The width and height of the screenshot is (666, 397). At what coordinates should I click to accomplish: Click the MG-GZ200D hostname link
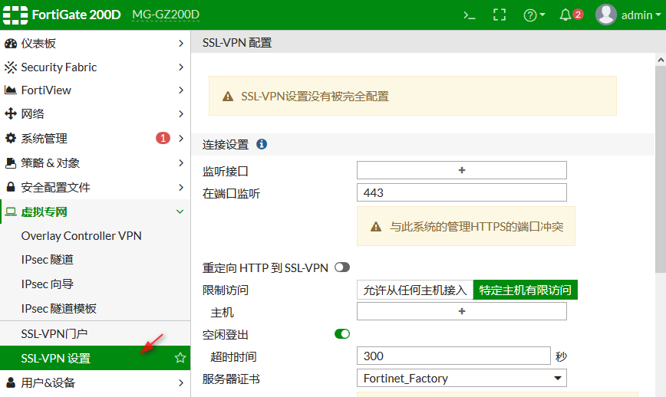(x=166, y=15)
